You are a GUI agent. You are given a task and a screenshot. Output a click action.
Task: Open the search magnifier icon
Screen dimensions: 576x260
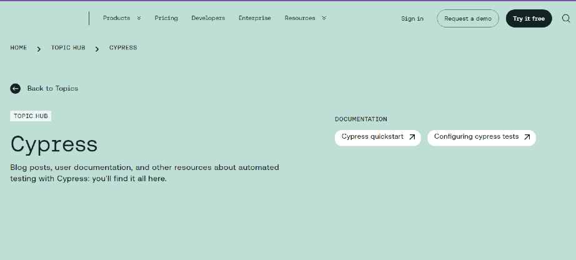566,18
